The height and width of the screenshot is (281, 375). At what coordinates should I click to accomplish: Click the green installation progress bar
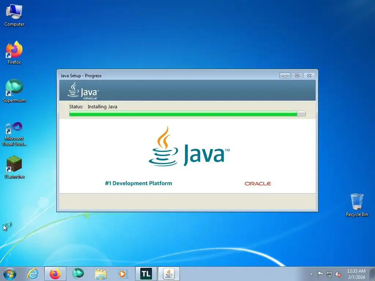point(187,113)
